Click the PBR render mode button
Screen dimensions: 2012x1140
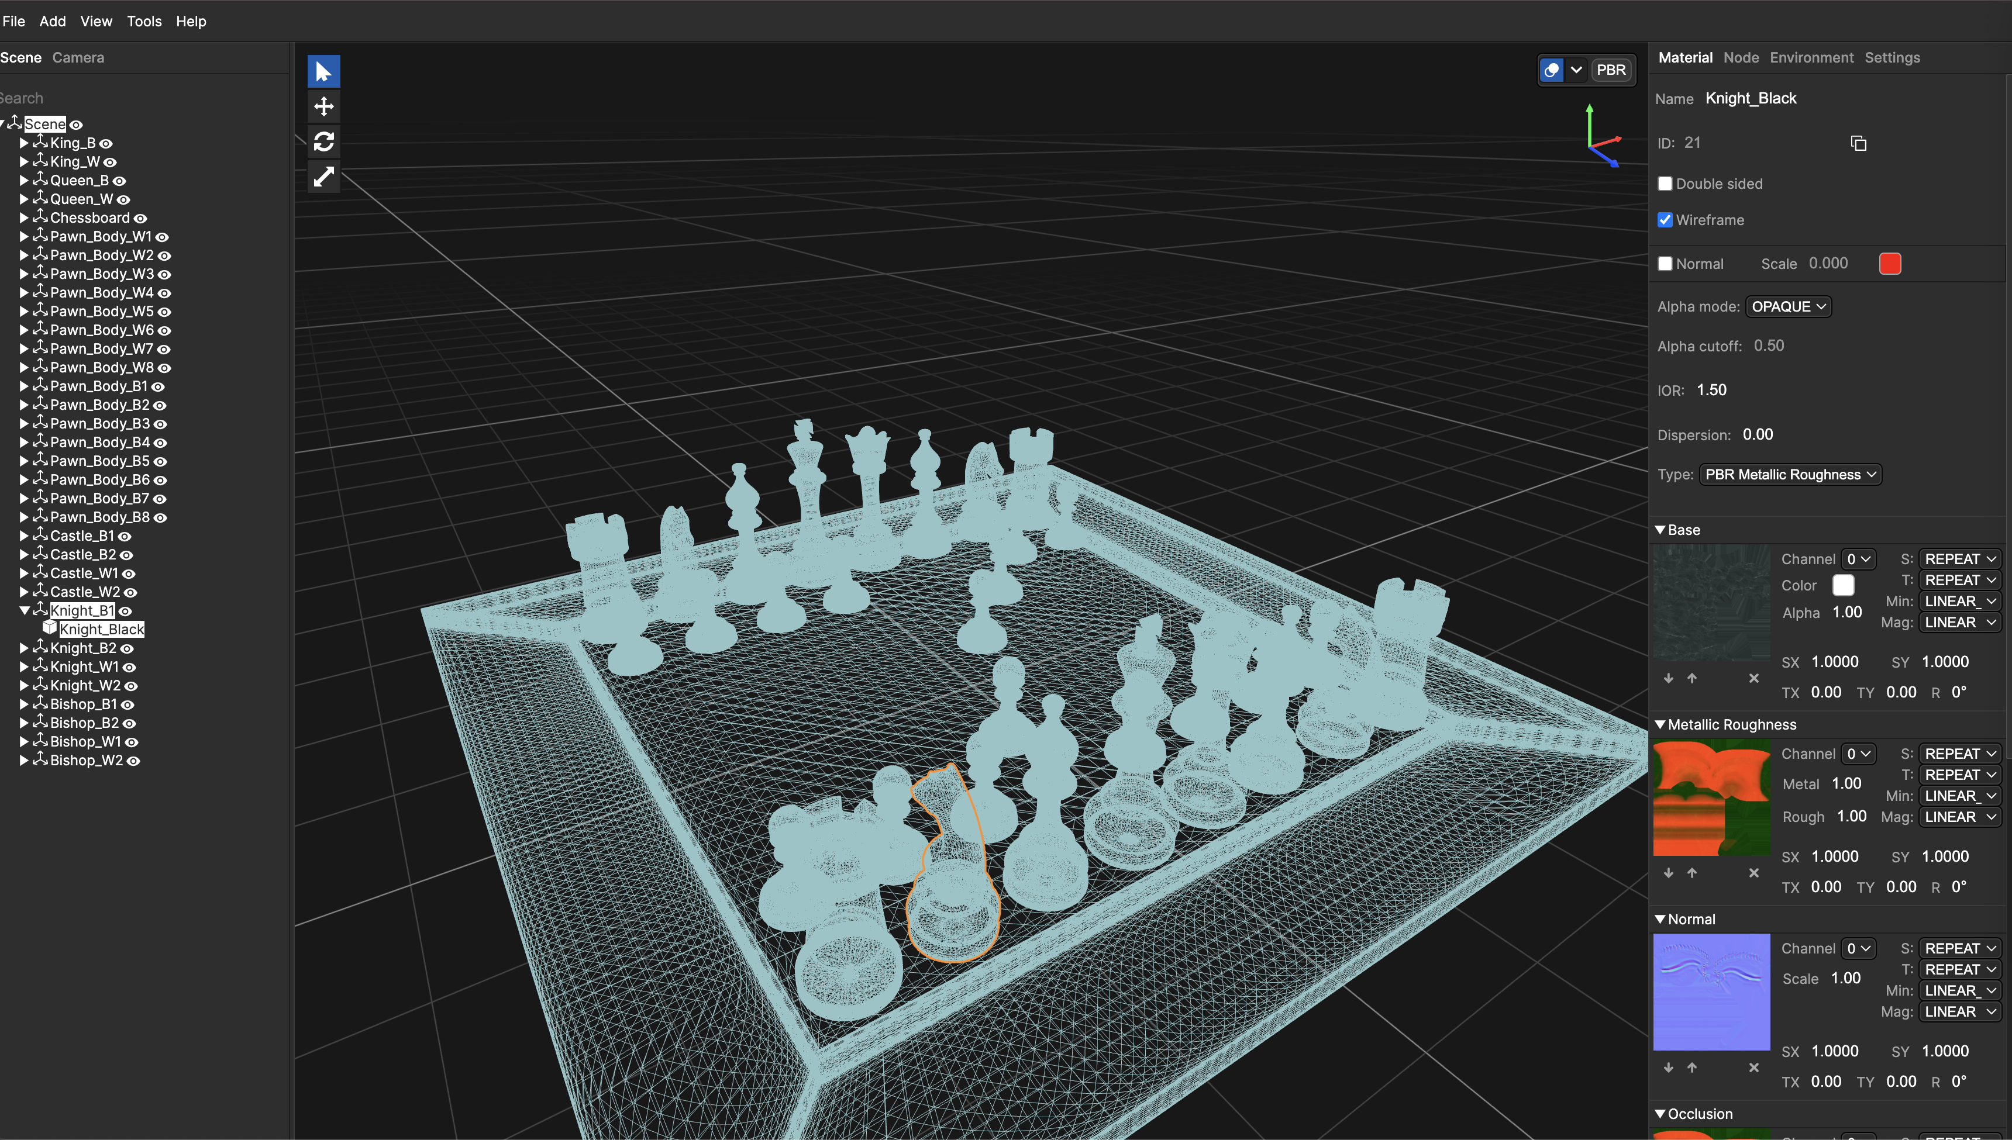pyautogui.click(x=1610, y=70)
